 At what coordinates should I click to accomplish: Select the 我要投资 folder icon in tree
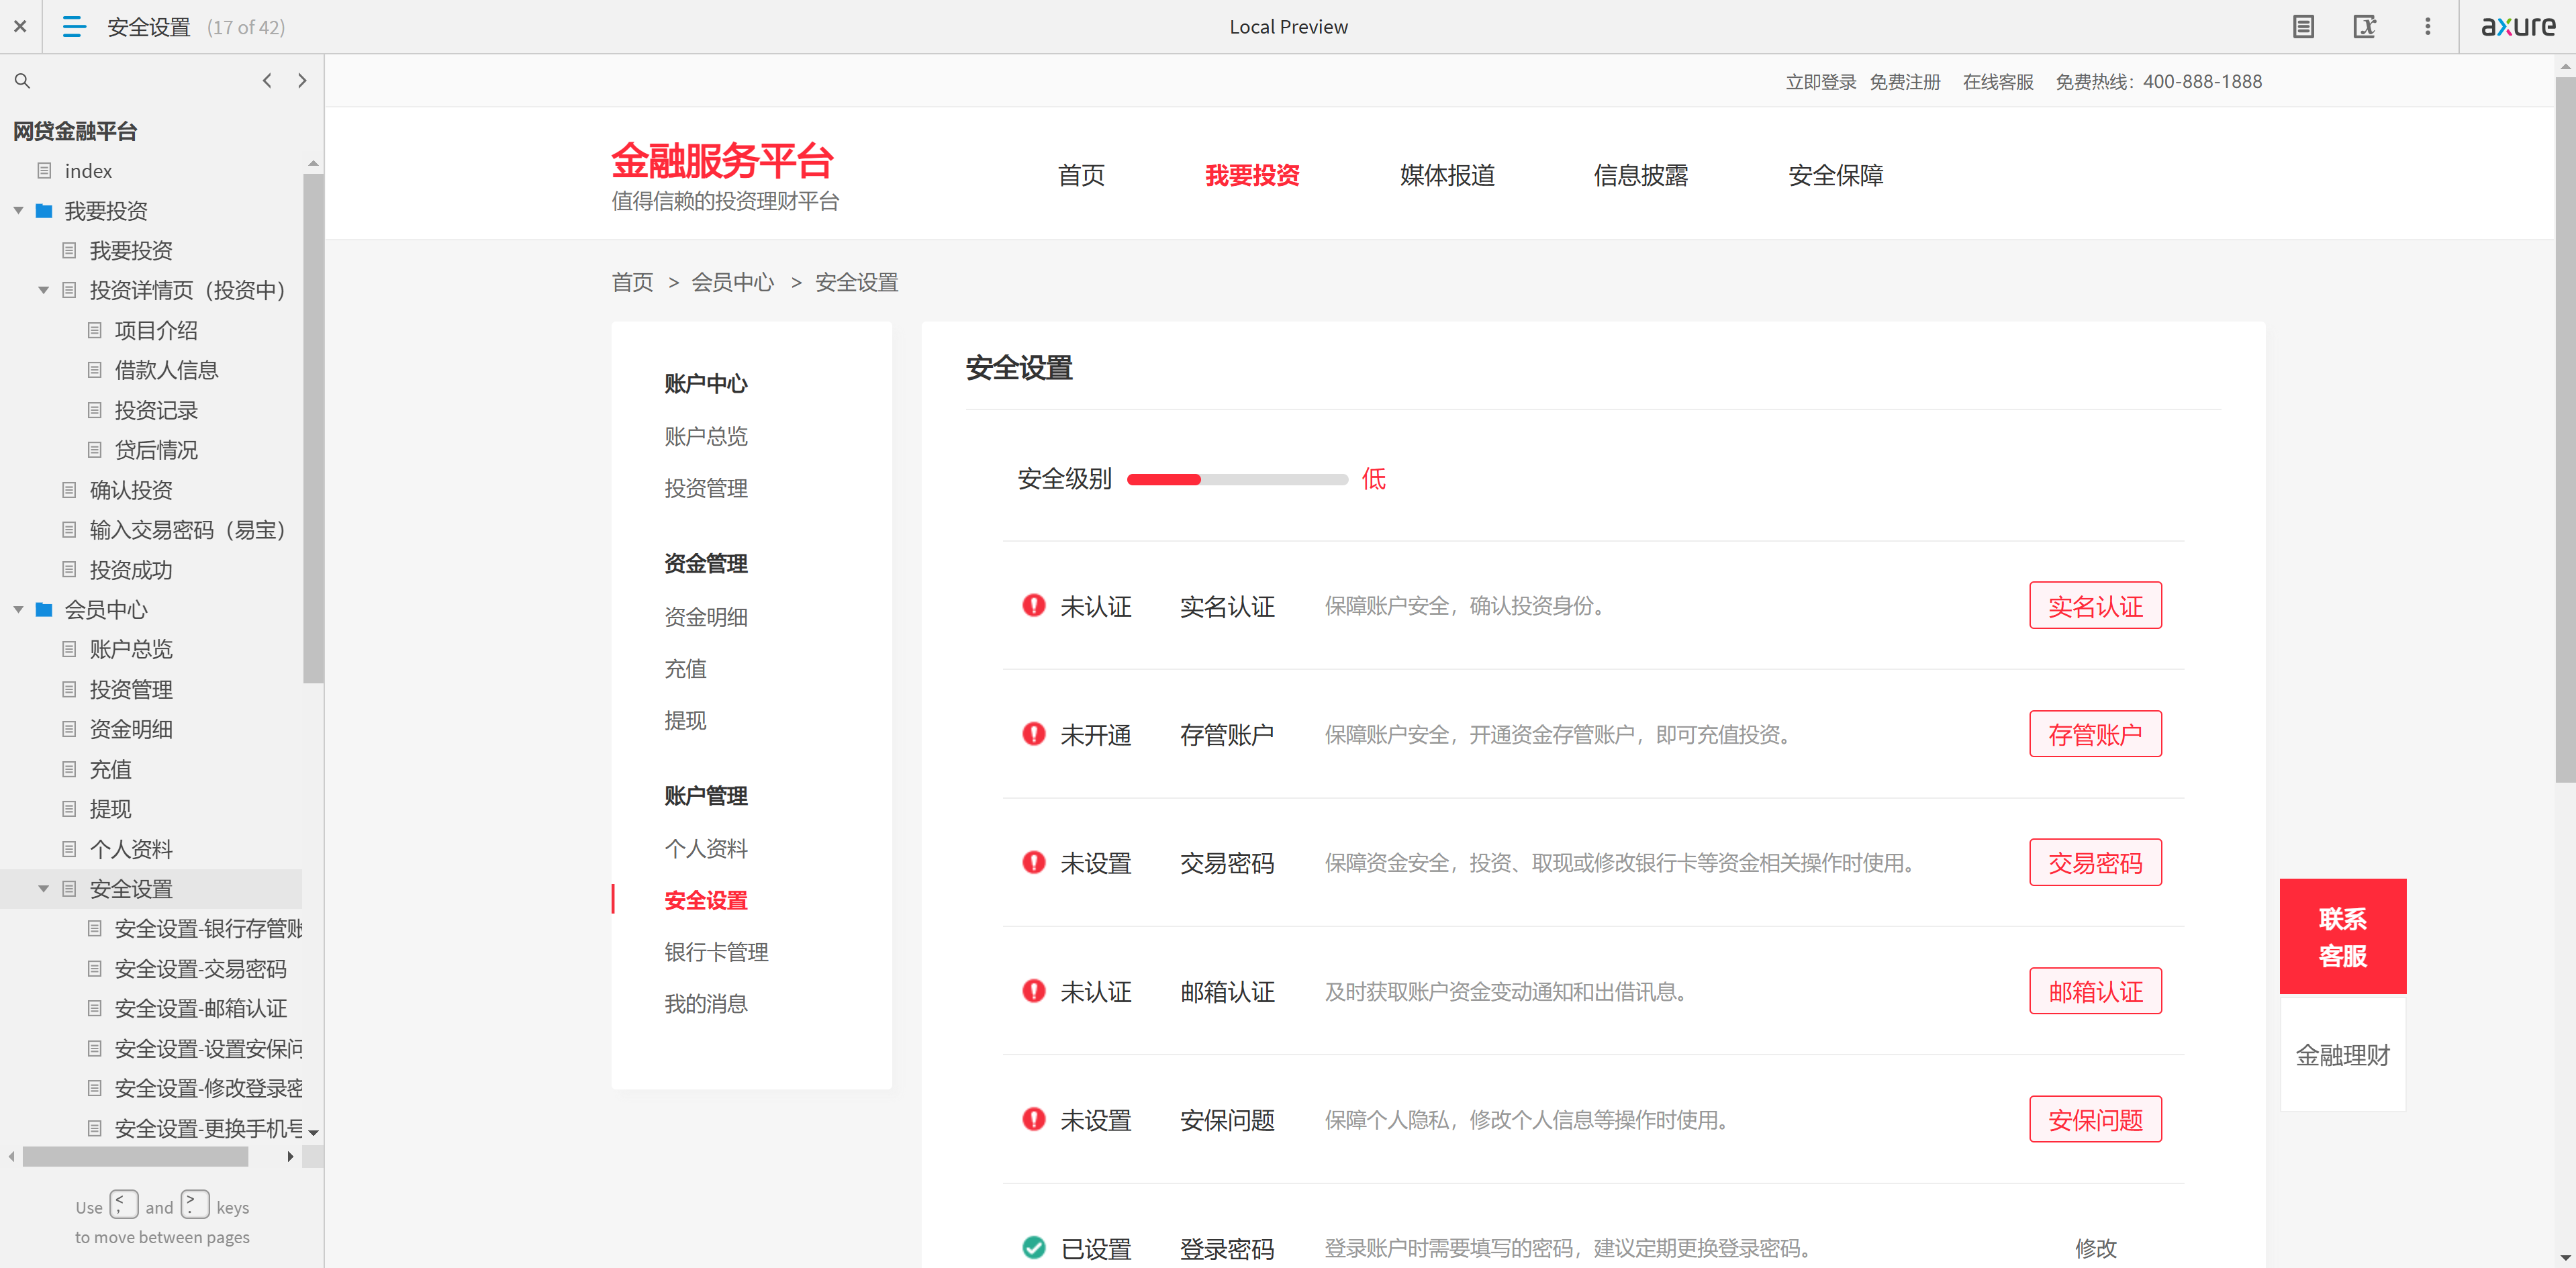coord(44,210)
